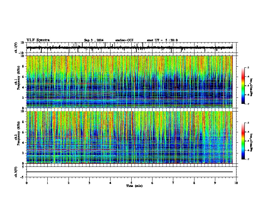Click the '-3' label on ch.2 colorbar
266x205 pixels.
(x=248, y=123)
